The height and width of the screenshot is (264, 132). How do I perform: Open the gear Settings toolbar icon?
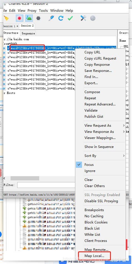[93, 18]
